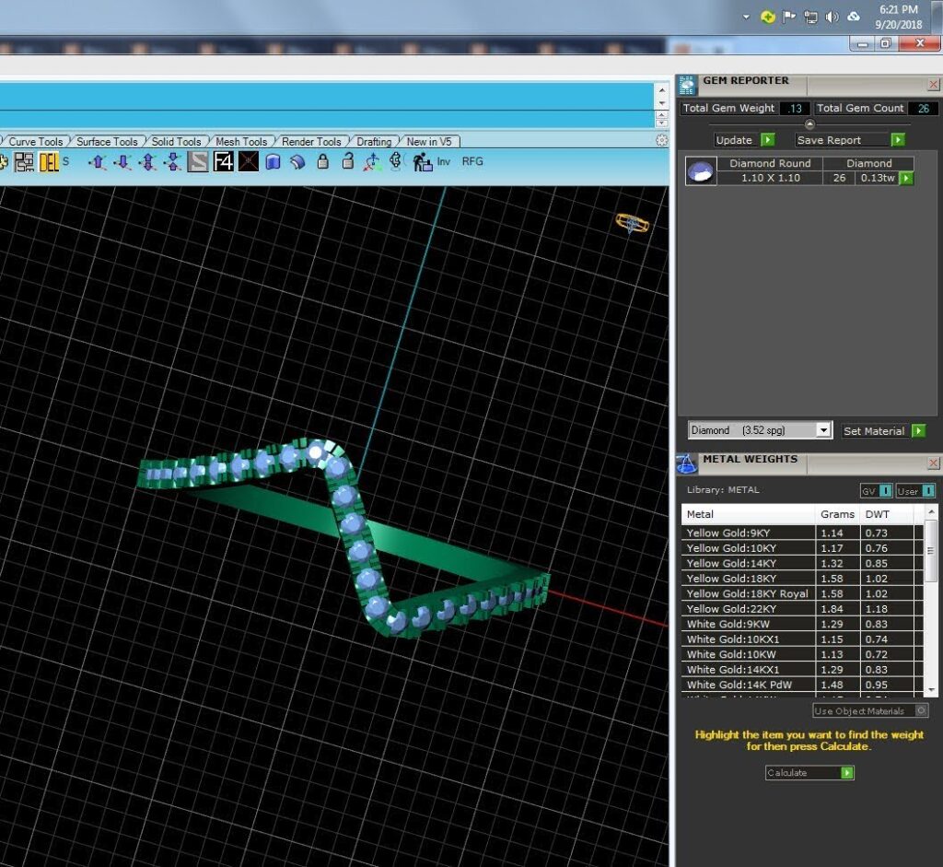
Task: Select the White Gold:10KX1 row
Action: click(x=802, y=639)
